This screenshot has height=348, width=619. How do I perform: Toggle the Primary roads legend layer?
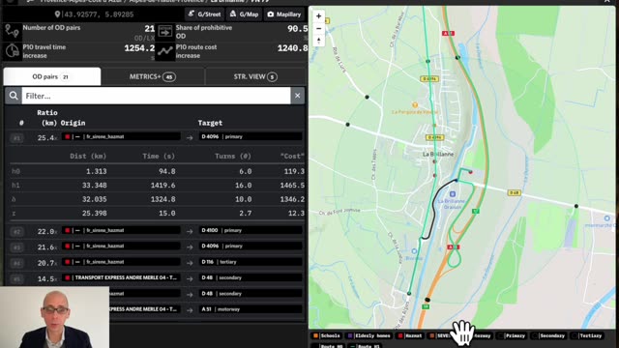(x=512, y=335)
